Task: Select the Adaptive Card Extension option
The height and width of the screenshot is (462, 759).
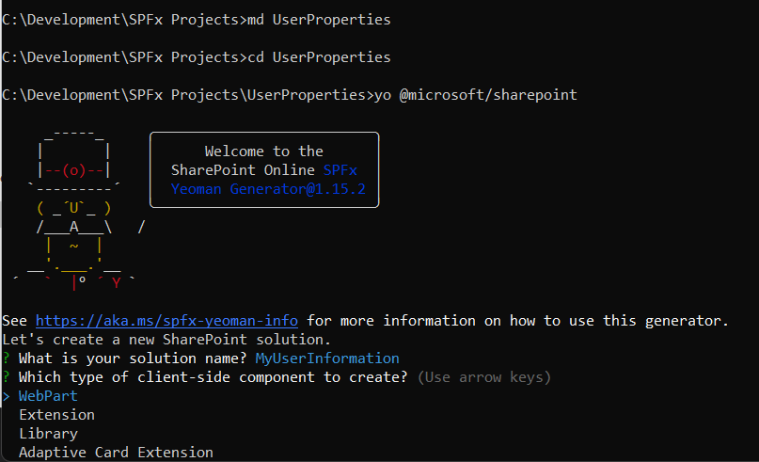Action: coord(116,453)
